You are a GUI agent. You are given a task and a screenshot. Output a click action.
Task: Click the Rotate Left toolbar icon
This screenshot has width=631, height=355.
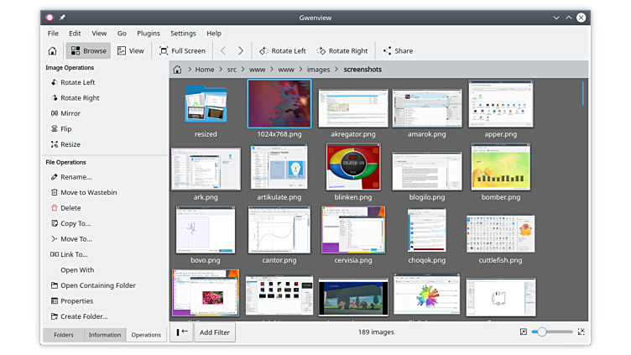(263, 50)
